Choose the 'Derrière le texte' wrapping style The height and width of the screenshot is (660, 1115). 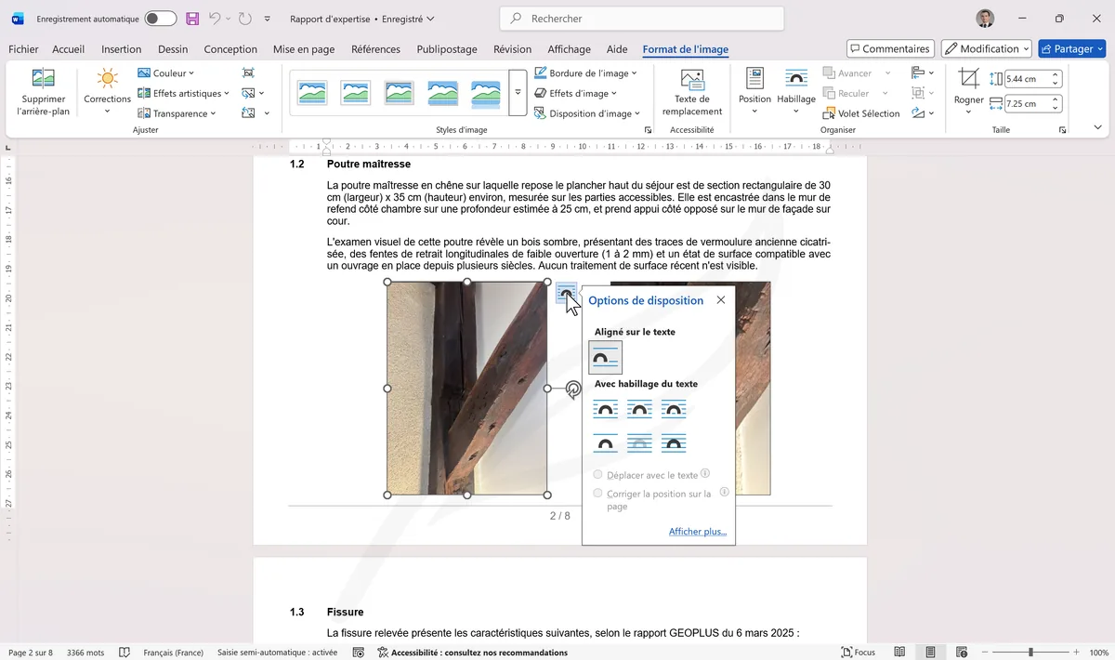pyautogui.click(x=638, y=443)
